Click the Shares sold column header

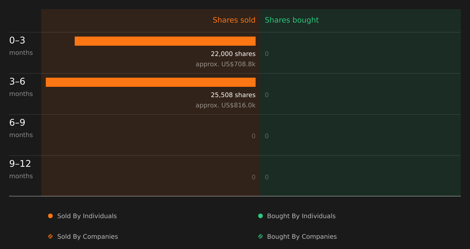[x=234, y=20]
